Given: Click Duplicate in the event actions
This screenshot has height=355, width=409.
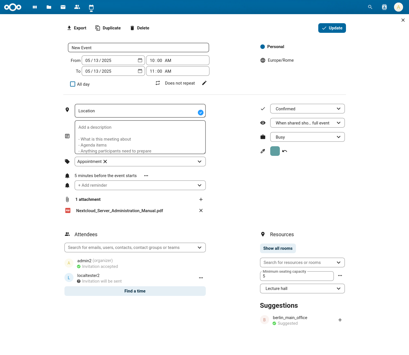Looking at the screenshot, I should pos(108,28).
